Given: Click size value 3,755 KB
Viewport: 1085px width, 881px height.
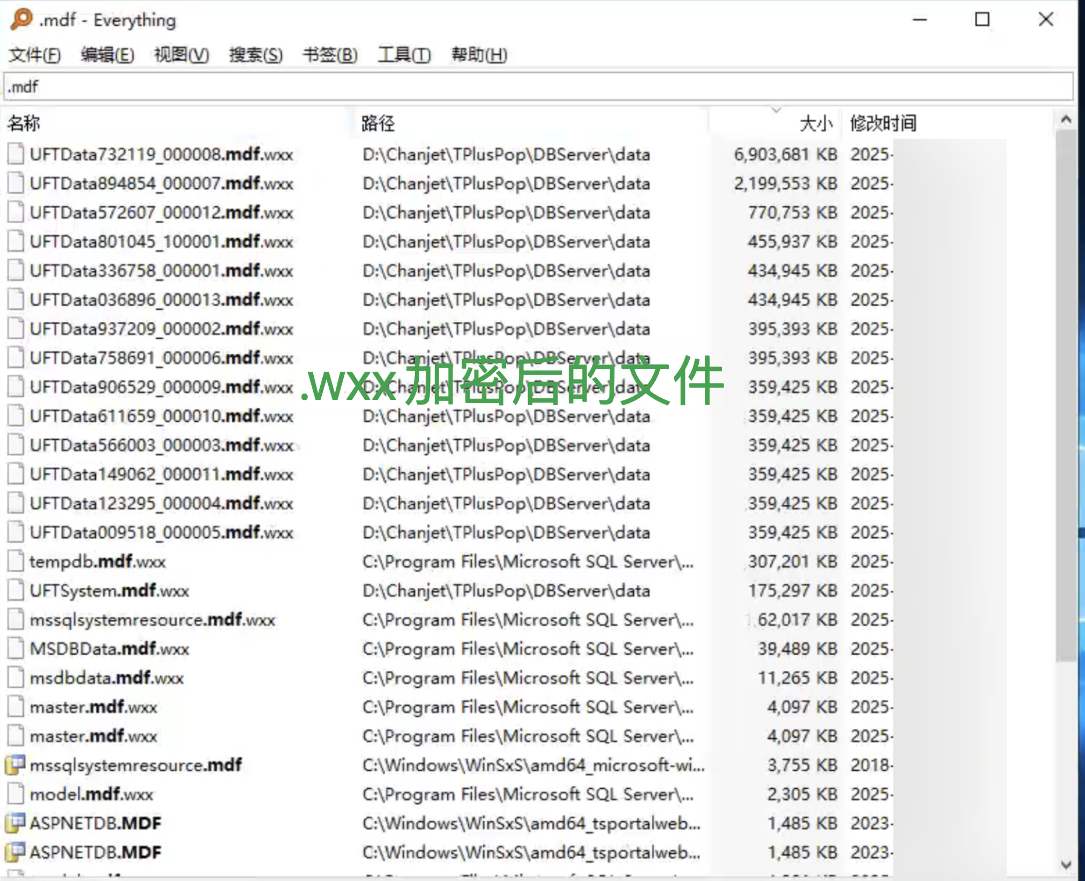Looking at the screenshot, I should coord(802,765).
